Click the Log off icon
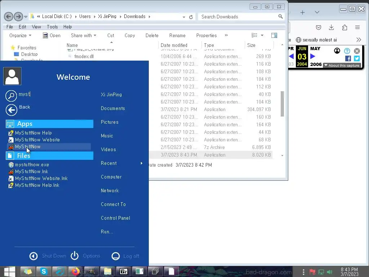This screenshot has height=277, width=369. [116, 256]
